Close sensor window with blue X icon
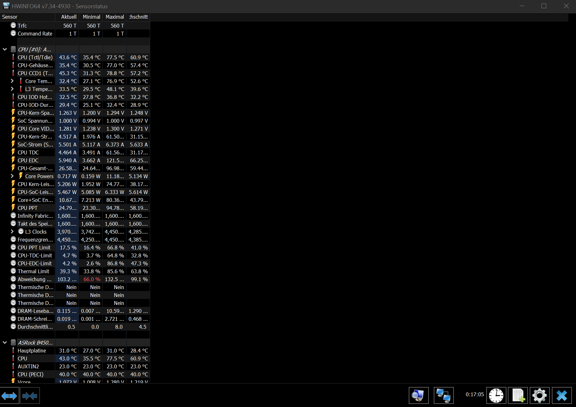 click(x=562, y=396)
